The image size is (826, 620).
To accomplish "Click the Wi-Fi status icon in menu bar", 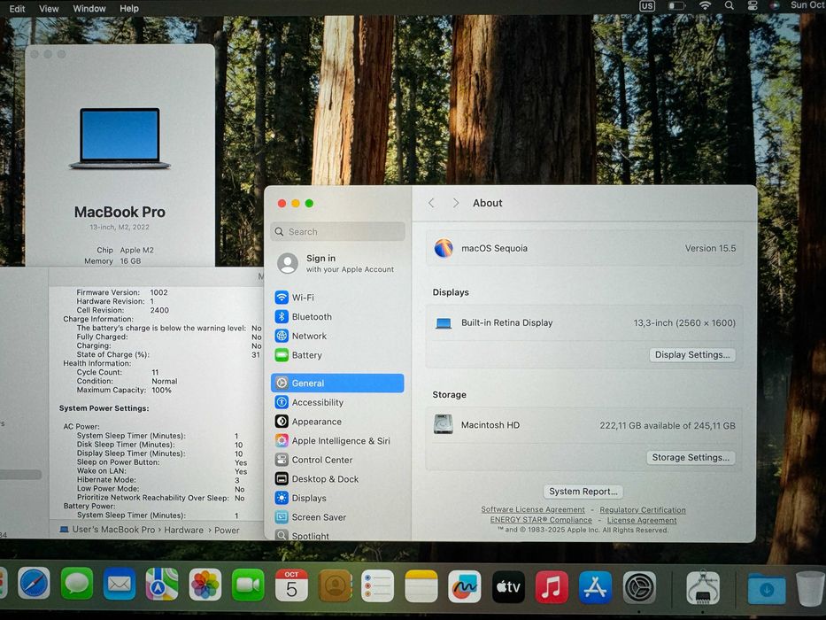I will 705,6.
